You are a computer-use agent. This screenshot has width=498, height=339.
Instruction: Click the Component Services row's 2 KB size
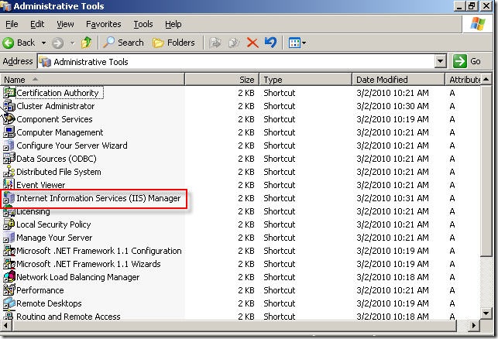(246, 119)
